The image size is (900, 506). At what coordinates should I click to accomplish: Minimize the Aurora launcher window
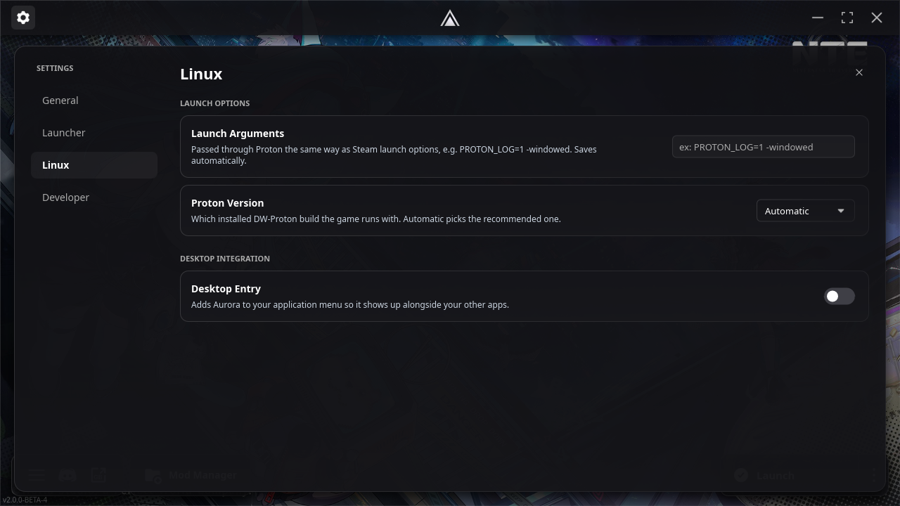(818, 18)
